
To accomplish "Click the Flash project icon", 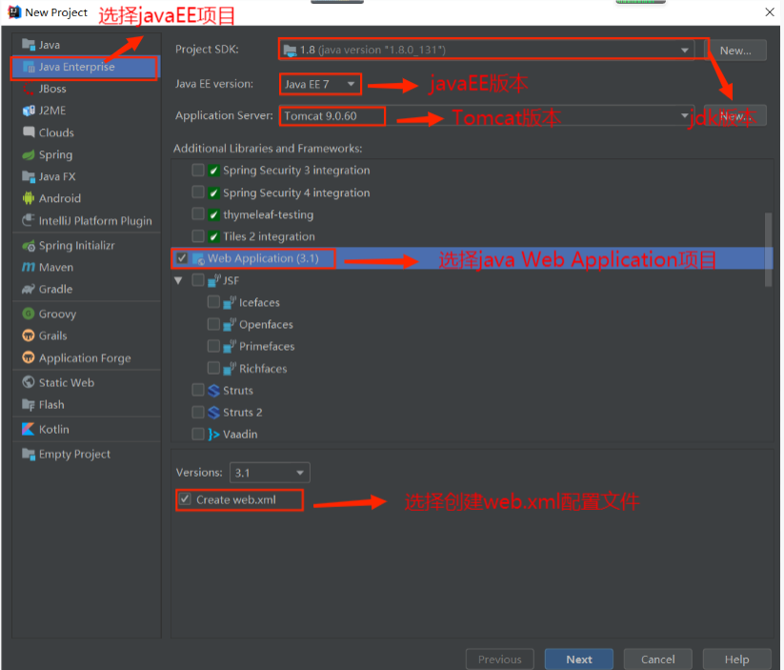I will (28, 404).
